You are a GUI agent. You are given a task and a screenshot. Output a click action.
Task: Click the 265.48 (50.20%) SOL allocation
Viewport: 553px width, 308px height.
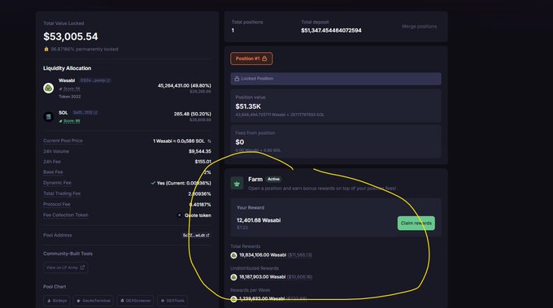pyautogui.click(x=192, y=114)
